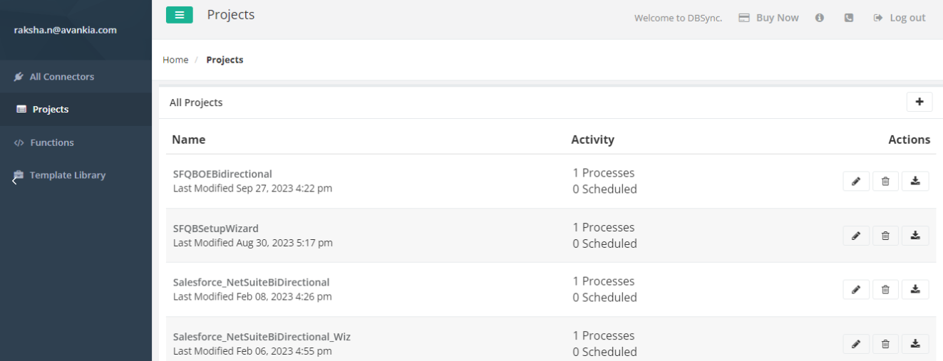This screenshot has width=943, height=361.
Task: Select Projects in the sidebar
Action: tap(50, 110)
